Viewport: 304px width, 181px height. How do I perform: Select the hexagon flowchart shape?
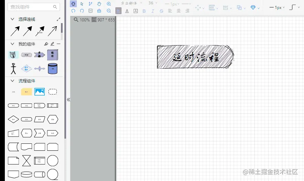[x=53, y=119]
